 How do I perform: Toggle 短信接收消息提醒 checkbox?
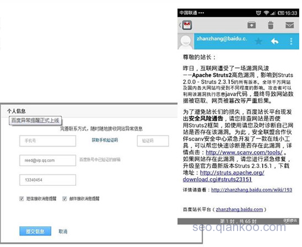[21, 198]
